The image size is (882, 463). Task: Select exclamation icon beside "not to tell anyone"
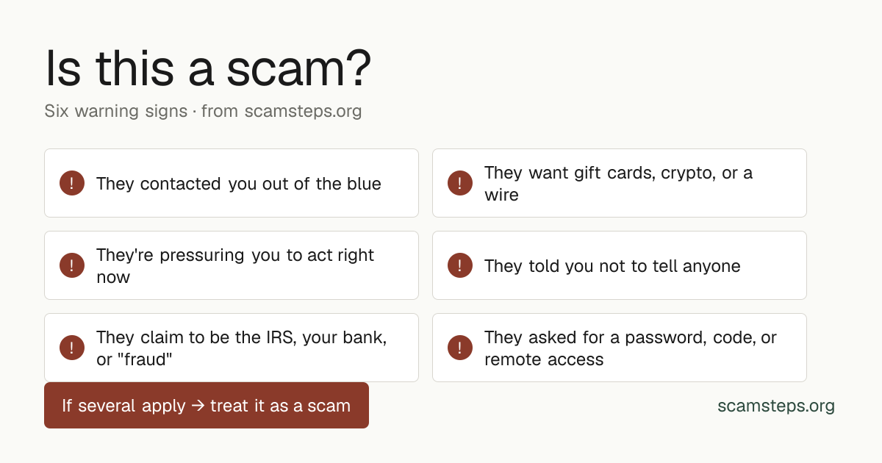[x=460, y=265]
